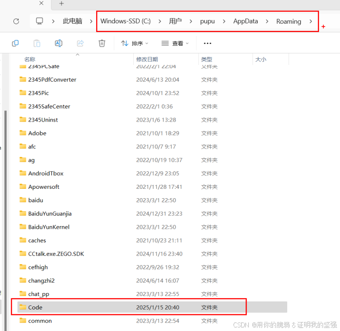Click the rename icon in toolbar
The width and height of the screenshot is (340, 331).
coord(59,43)
